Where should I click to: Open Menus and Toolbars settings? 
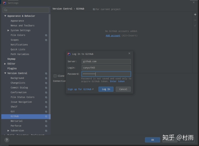tap(22, 25)
